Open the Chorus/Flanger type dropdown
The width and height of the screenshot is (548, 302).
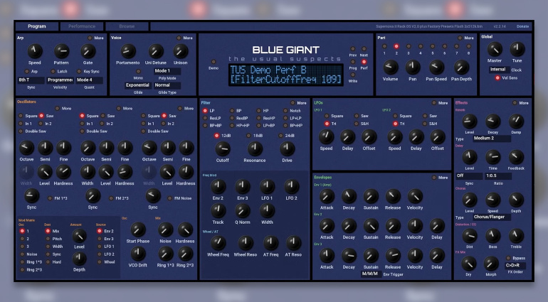492,217
